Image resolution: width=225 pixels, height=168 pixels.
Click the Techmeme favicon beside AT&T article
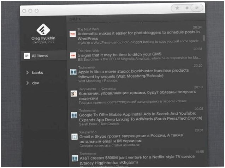click(x=75, y=158)
